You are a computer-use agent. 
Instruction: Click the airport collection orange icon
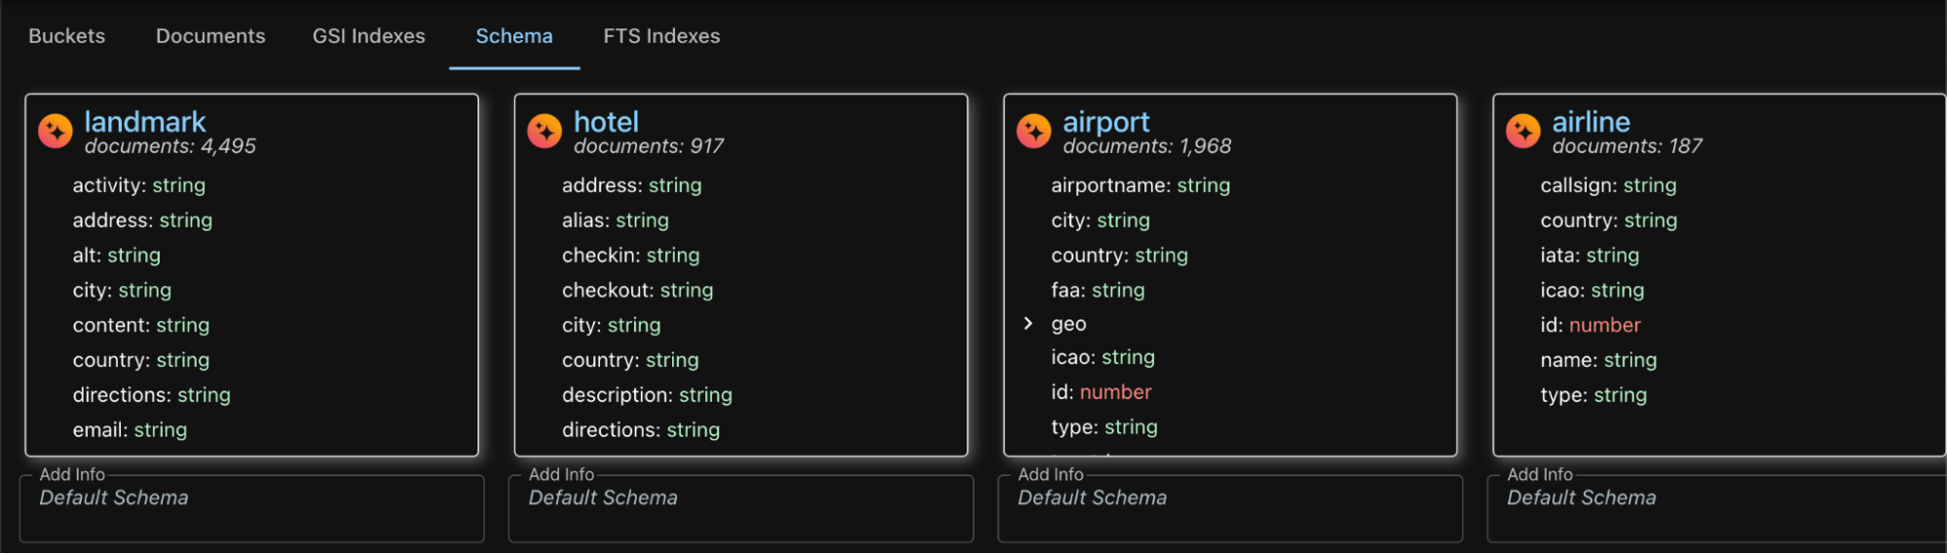pyautogui.click(x=1033, y=130)
